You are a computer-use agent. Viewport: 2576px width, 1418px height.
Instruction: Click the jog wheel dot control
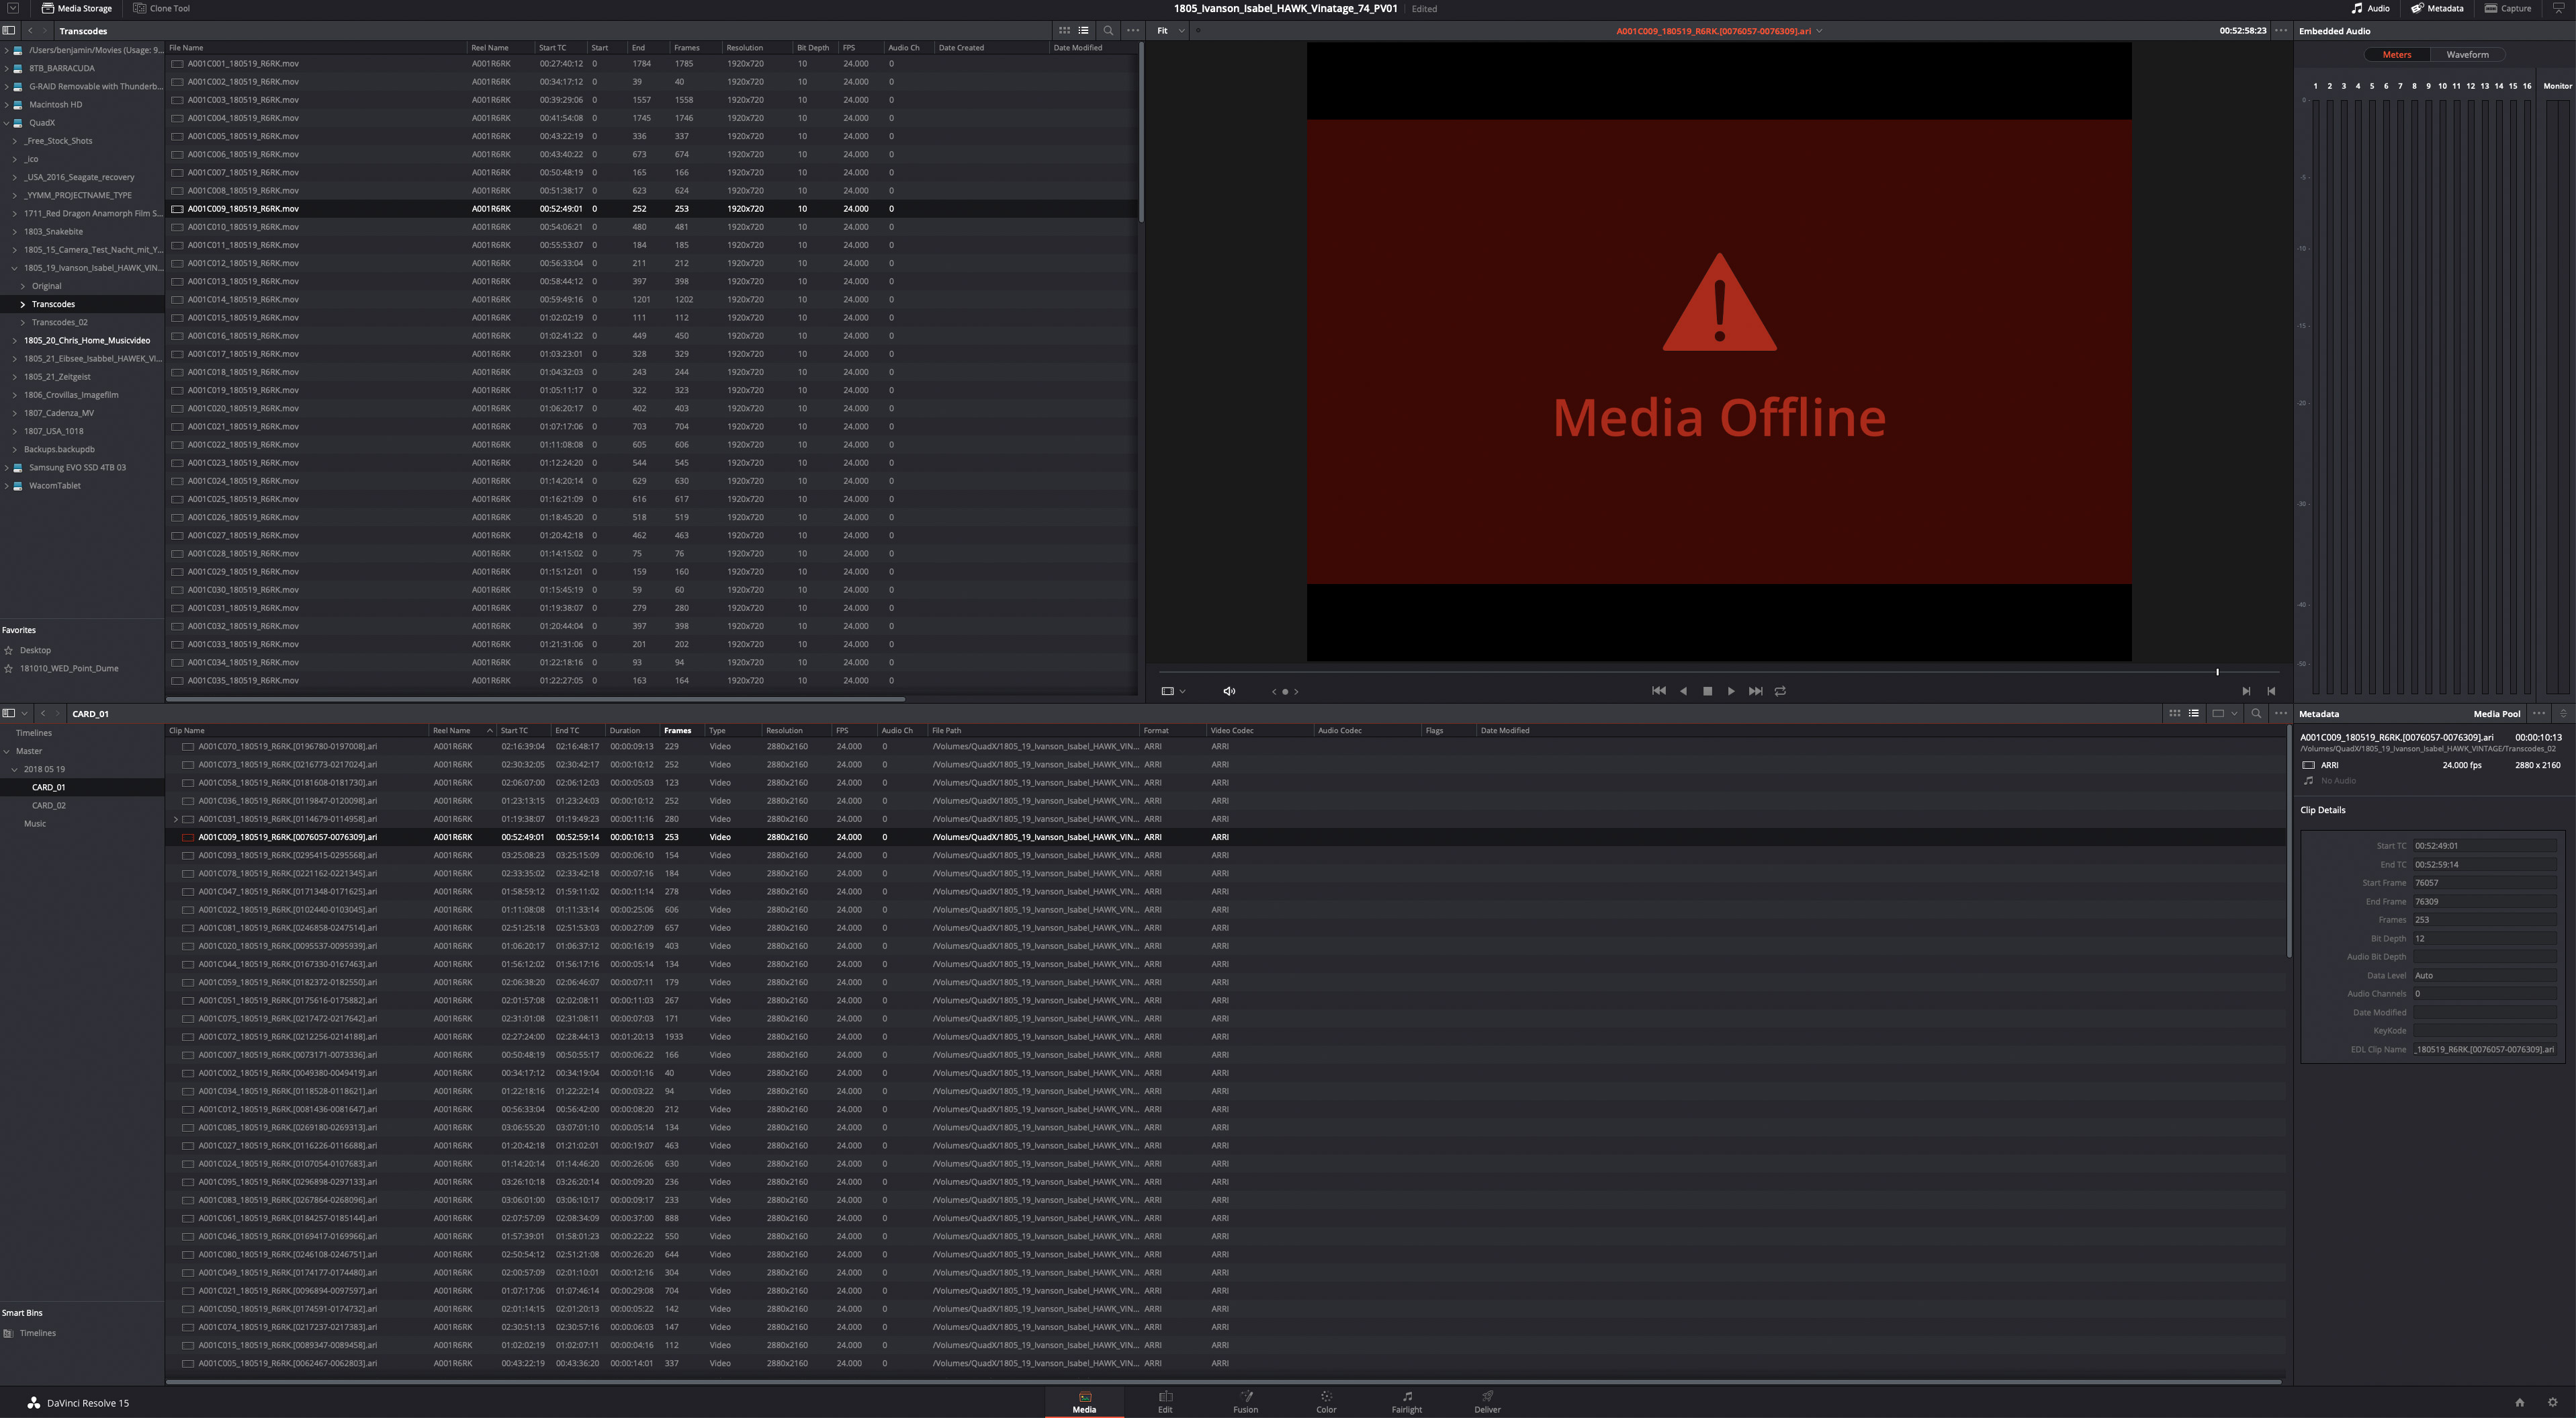(x=1285, y=692)
